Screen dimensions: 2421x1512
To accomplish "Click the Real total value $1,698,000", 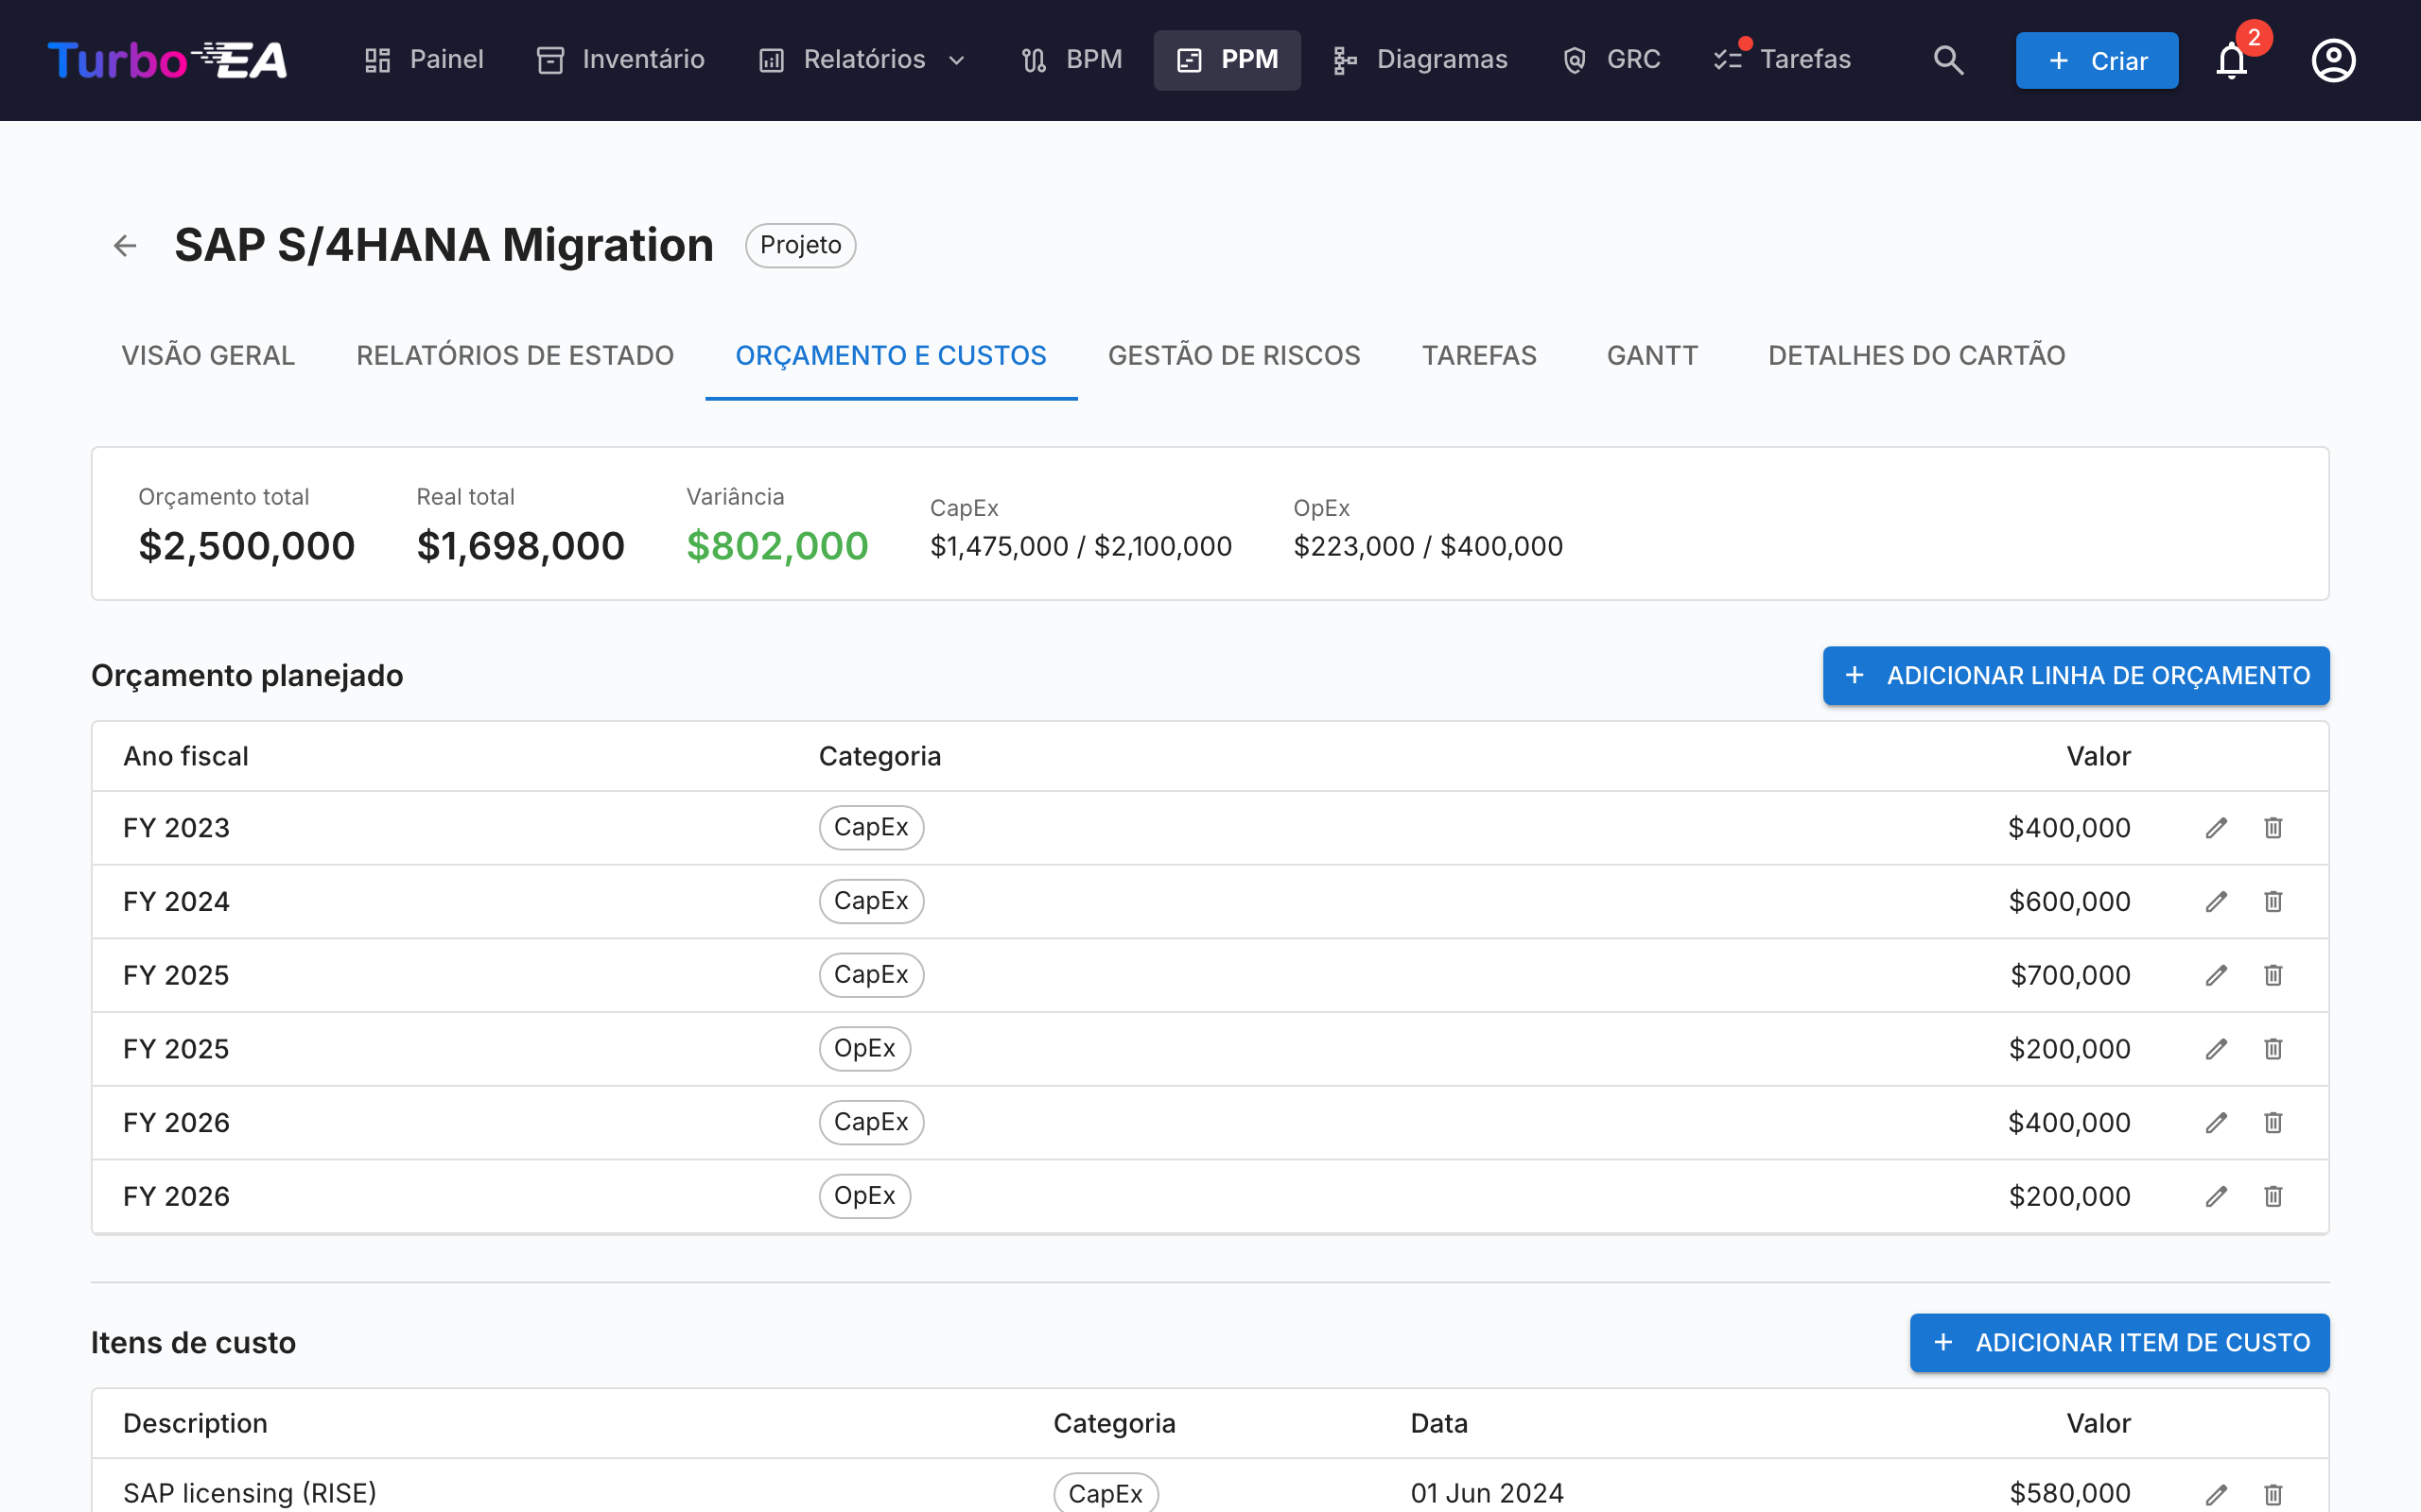I will pyautogui.click(x=521, y=546).
